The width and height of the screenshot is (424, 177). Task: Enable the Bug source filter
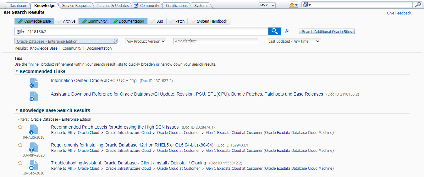point(157,21)
